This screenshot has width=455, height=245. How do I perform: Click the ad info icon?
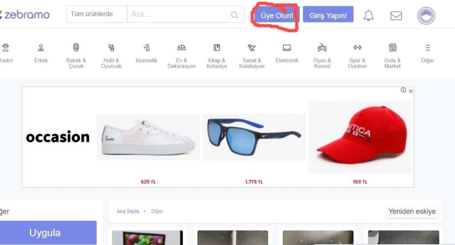click(403, 90)
